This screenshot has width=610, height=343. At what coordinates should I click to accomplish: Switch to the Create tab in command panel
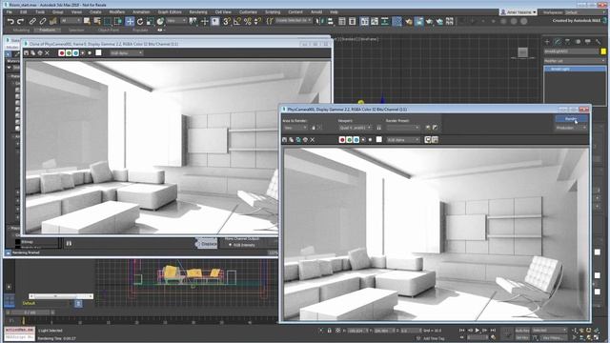[x=547, y=41]
